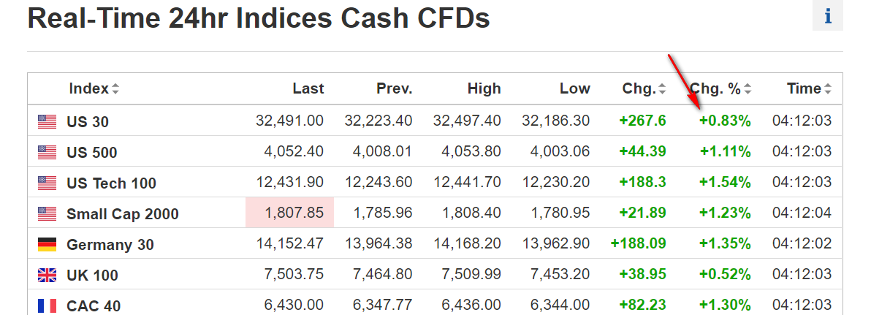Click the French flag icon

click(47, 305)
